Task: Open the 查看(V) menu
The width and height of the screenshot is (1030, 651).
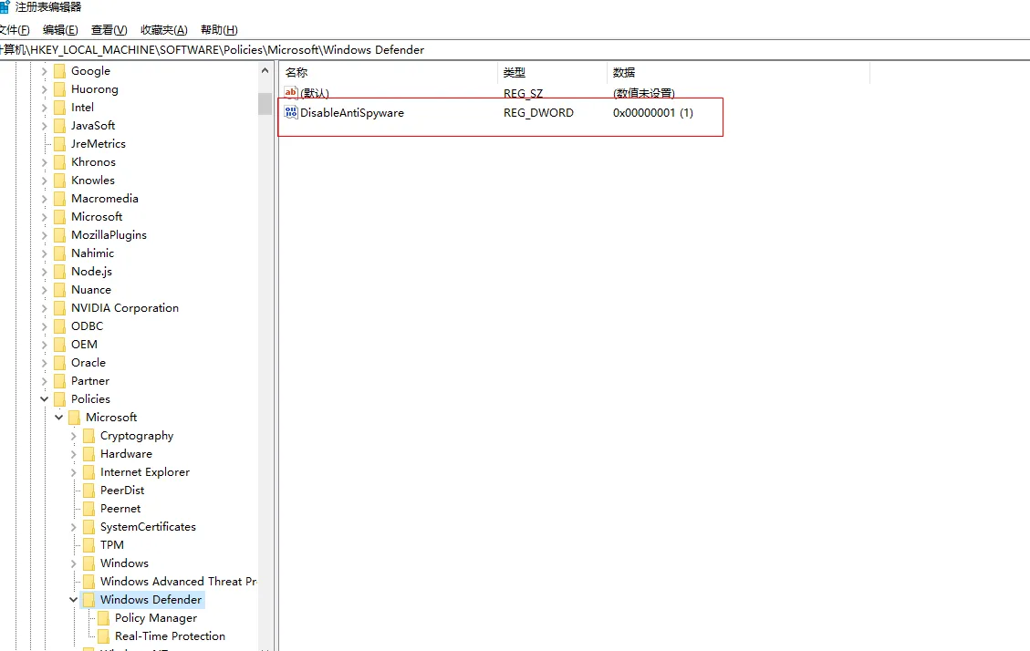Action: point(109,30)
